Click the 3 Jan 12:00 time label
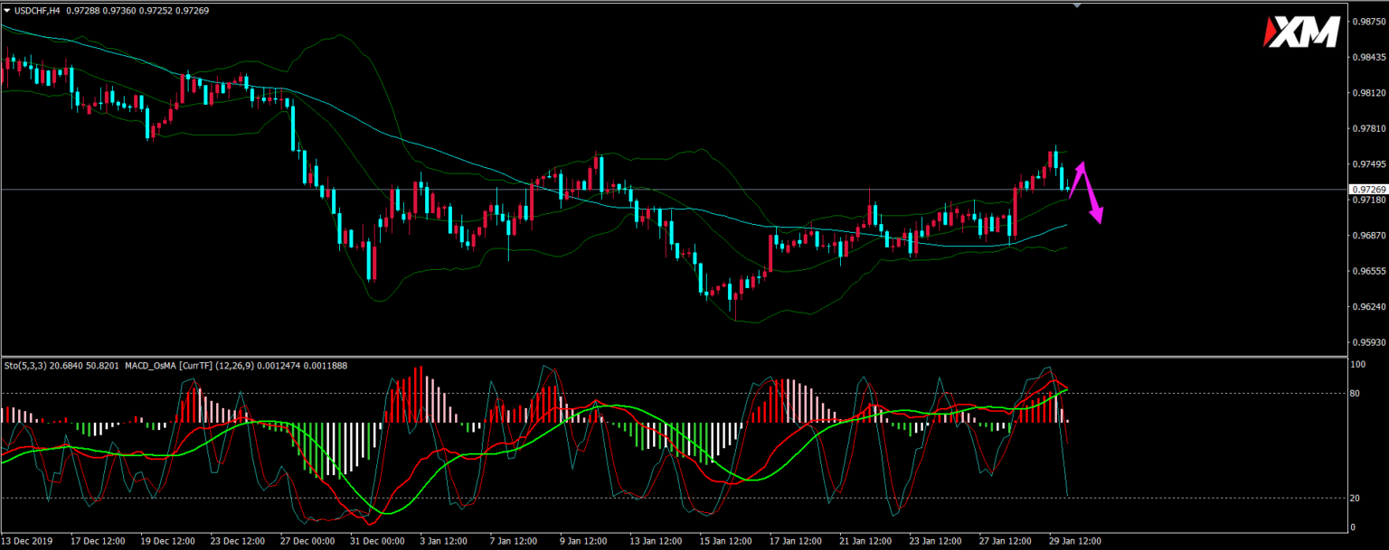This screenshot has width=1389, height=550. tap(444, 541)
